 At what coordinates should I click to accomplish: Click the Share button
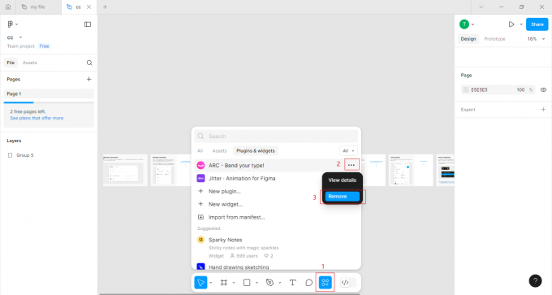click(x=537, y=24)
